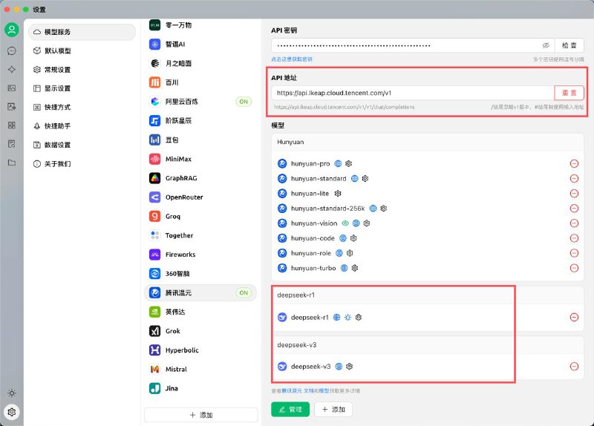
Task: Open 快捷方式 settings section
Action: (x=82, y=107)
